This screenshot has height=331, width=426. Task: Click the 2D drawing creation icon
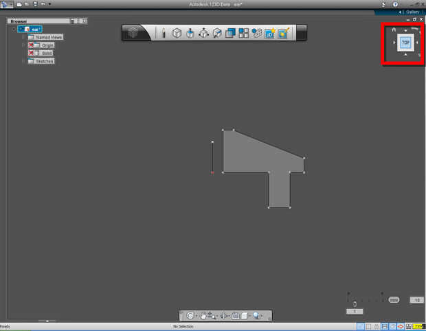coord(270,34)
